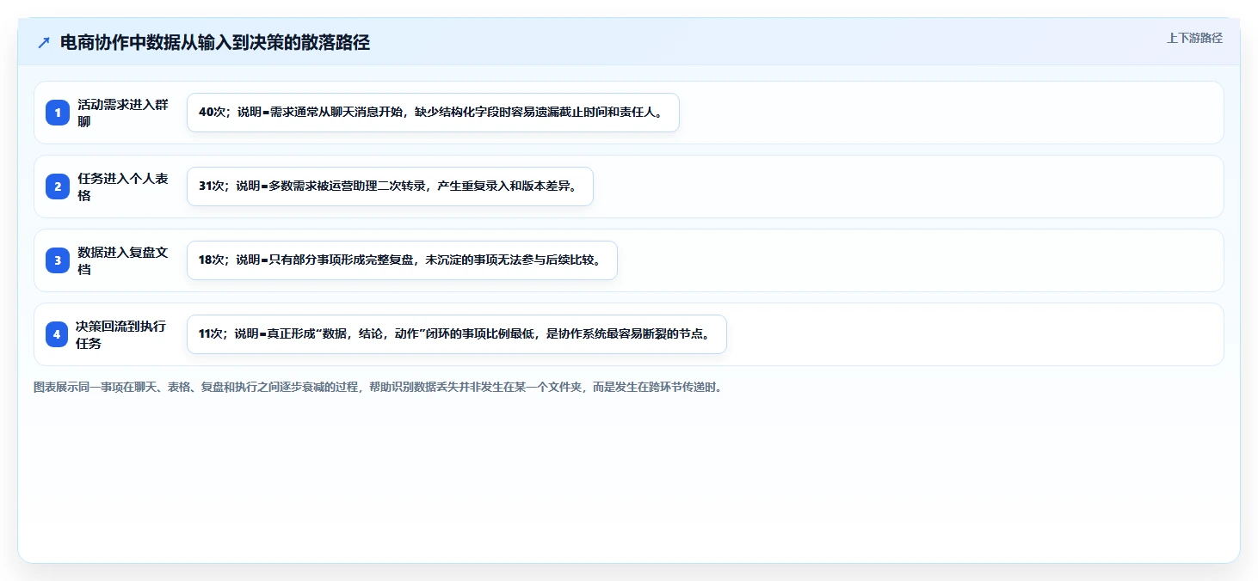1258x581 pixels.
Task: Select the label 活动需求进入群聊
Action: tap(123, 113)
